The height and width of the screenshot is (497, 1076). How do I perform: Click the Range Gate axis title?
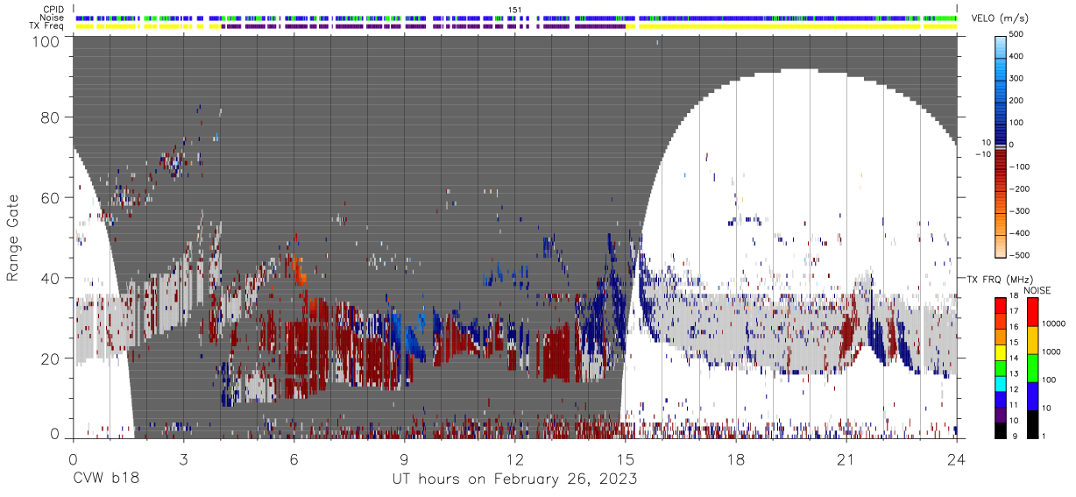pos(13,238)
